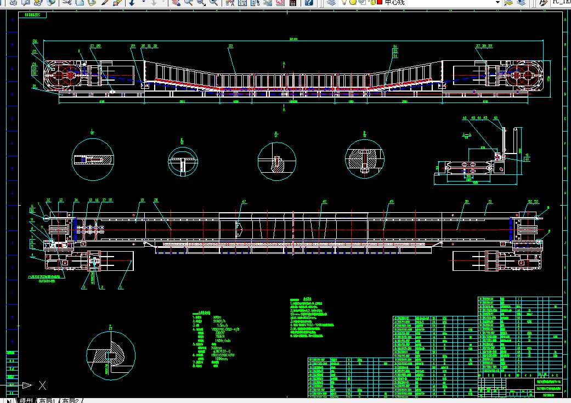Screen dimensions: 571x403
Task: Select the Cut scissors icon
Action: coord(67,2)
